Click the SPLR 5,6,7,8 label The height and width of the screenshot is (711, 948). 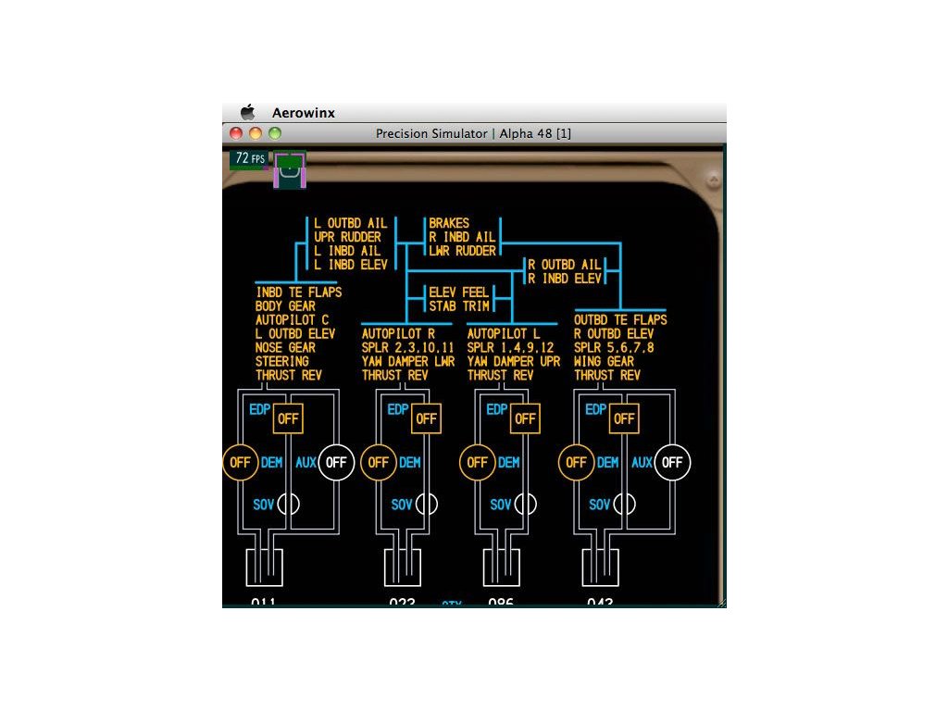click(x=614, y=348)
